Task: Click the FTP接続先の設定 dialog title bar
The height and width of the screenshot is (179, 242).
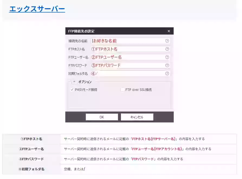Action: point(114,31)
